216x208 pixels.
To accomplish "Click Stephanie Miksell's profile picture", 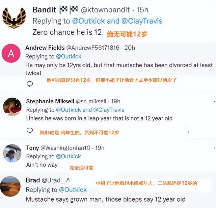I will [x=12, y=107].
